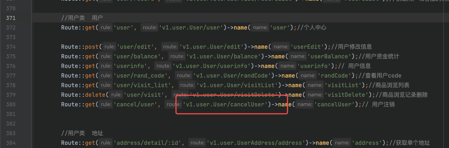
Task: Click the 'v1.user.UserAddress/address' route string
Action: point(256,143)
